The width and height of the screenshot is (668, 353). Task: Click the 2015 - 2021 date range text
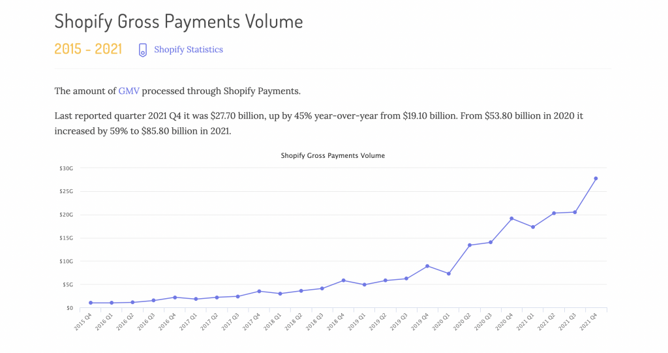click(x=88, y=50)
